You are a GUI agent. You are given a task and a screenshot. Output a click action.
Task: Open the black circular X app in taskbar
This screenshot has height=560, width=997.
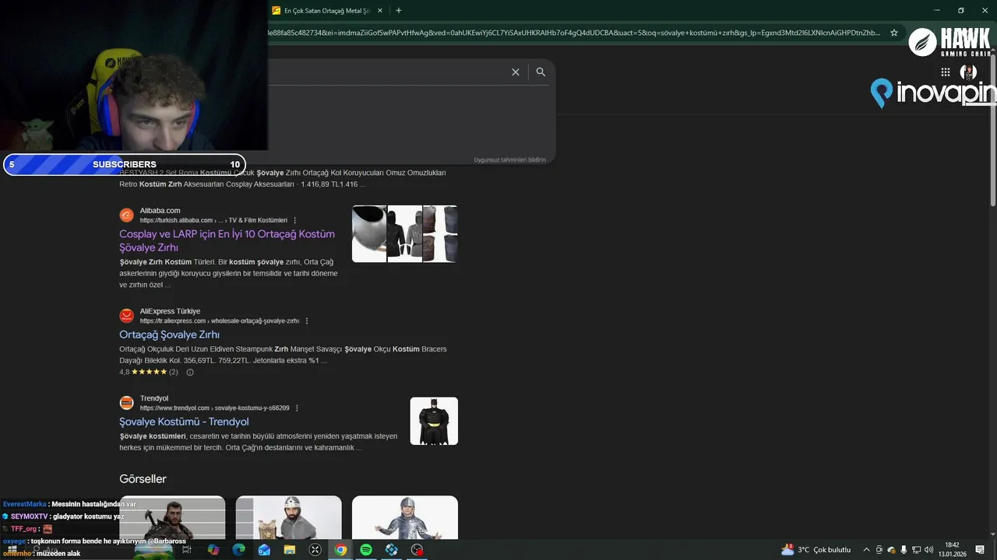[x=315, y=550]
